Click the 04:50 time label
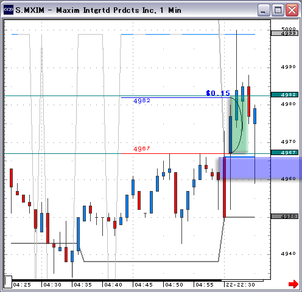This screenshot has width=302, height=292. [x=174, y=285]
